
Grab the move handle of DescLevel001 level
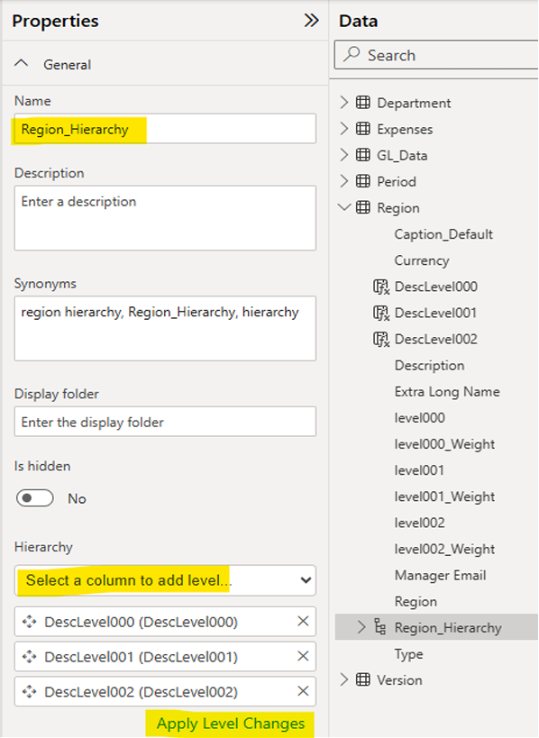[29, 657]
